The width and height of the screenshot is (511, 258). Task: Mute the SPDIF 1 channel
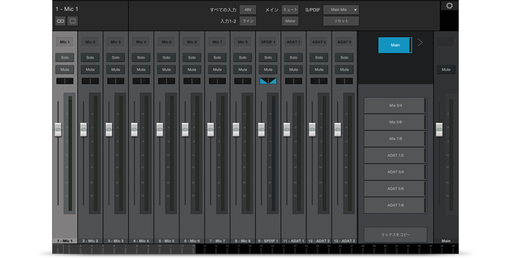click(x=268, y=70)
